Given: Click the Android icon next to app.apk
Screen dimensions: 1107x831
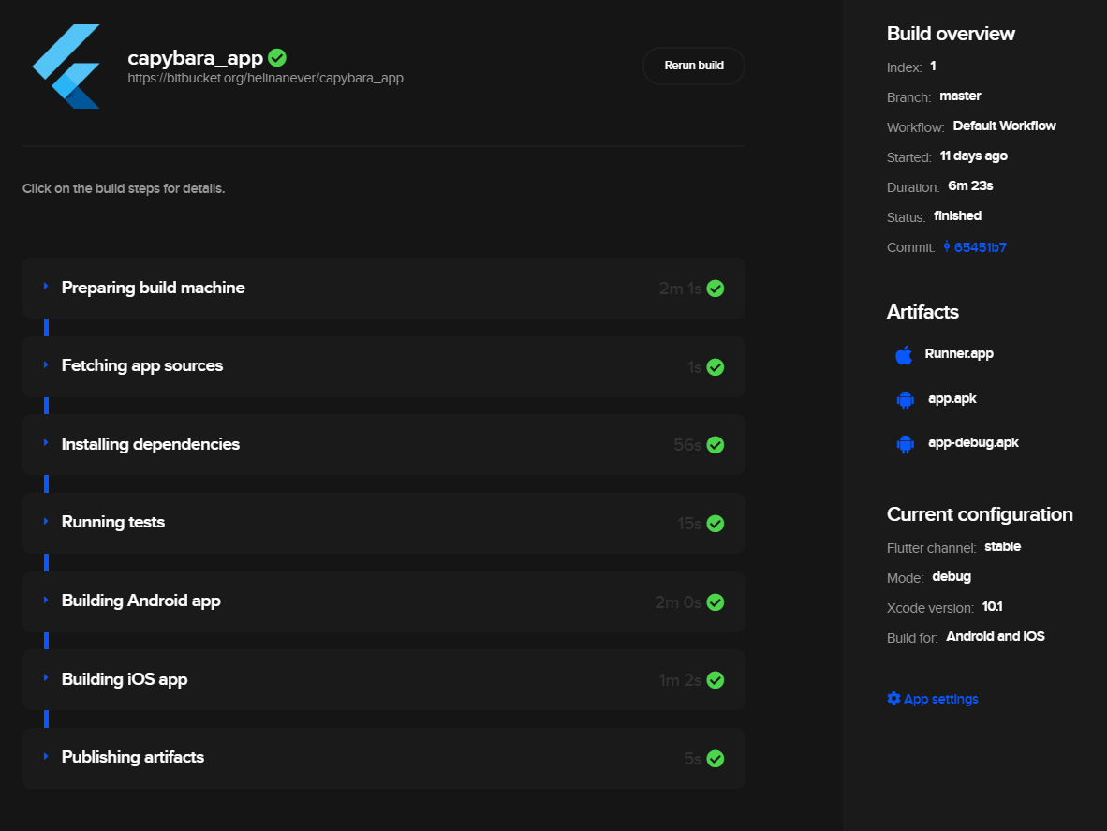Looking at the screenshot, I should 905,400.
